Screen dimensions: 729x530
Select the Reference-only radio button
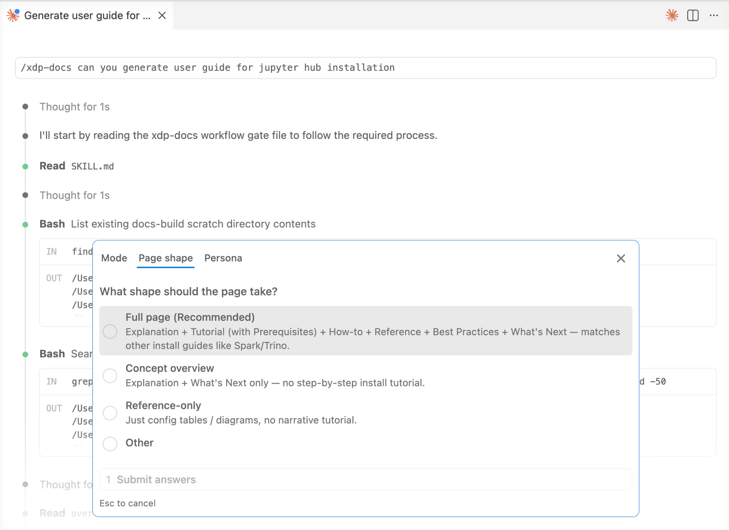110,413
